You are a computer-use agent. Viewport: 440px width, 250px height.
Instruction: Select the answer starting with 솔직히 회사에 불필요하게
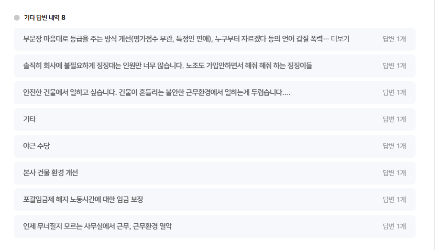point(167,65)
